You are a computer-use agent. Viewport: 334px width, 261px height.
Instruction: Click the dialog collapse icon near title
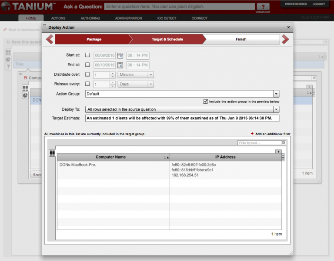click(45, 25)
